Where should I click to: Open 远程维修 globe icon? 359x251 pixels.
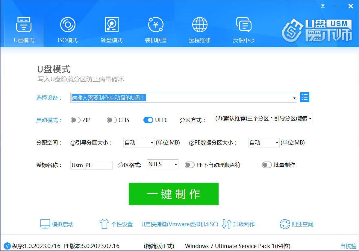pos(200,25)
